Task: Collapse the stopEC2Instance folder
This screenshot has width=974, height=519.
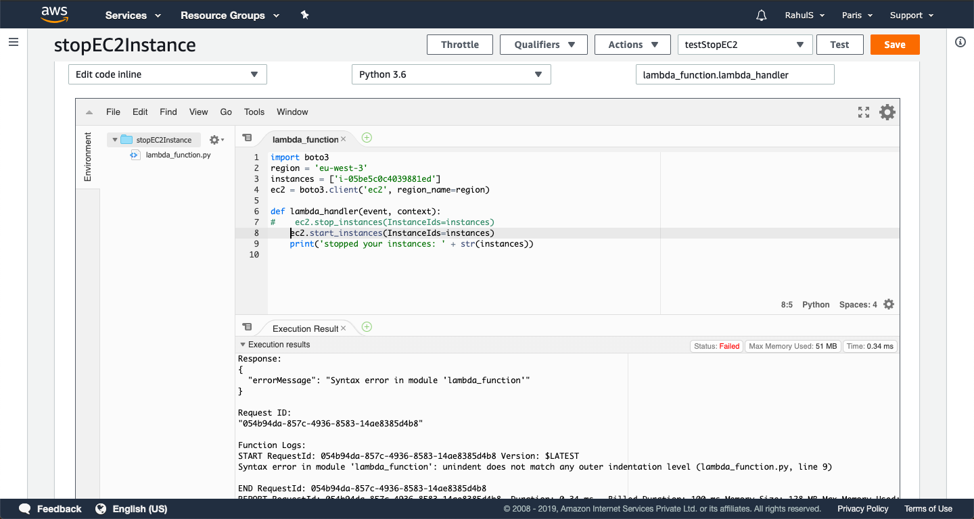Action: (x=115, y=140)
